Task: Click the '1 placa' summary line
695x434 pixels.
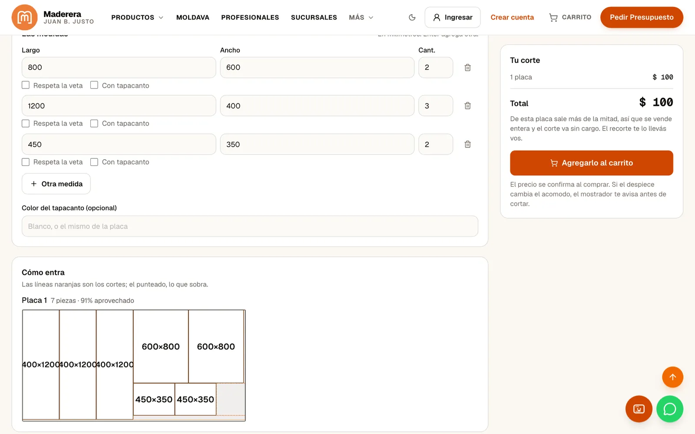Action: pos(591,77)
